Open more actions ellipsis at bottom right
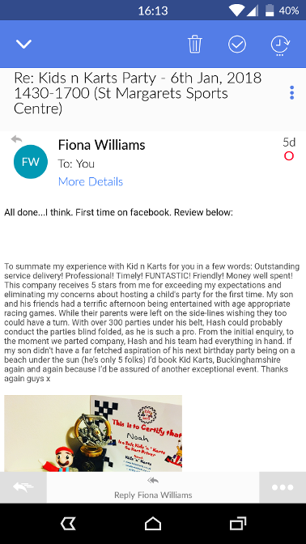Image resolution: width=306 pixels, height=544 pixels. (x=283, y=487)
